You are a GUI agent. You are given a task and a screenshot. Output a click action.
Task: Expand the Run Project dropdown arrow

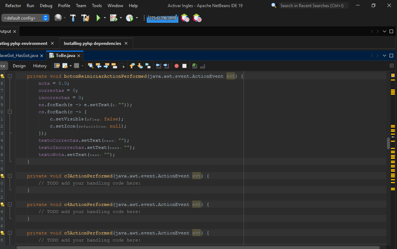click(105, 18)
